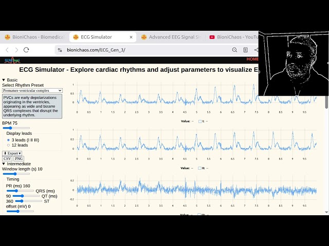Viewport: 329px width, 246px height.
Task: Select the ECG Simulator tab
Action: pyautogui.click(x=103, y=37)
